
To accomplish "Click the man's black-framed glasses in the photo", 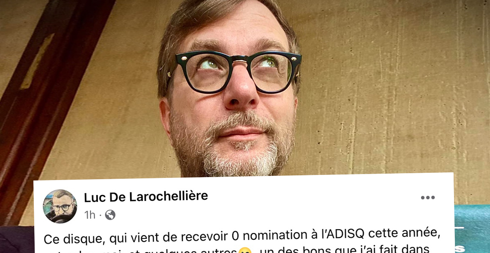I will click(234, 72).
